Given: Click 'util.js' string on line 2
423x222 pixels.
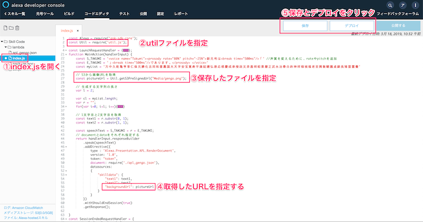Looking at the screenshot, I should pyautogui.click(x=116, y=43).
